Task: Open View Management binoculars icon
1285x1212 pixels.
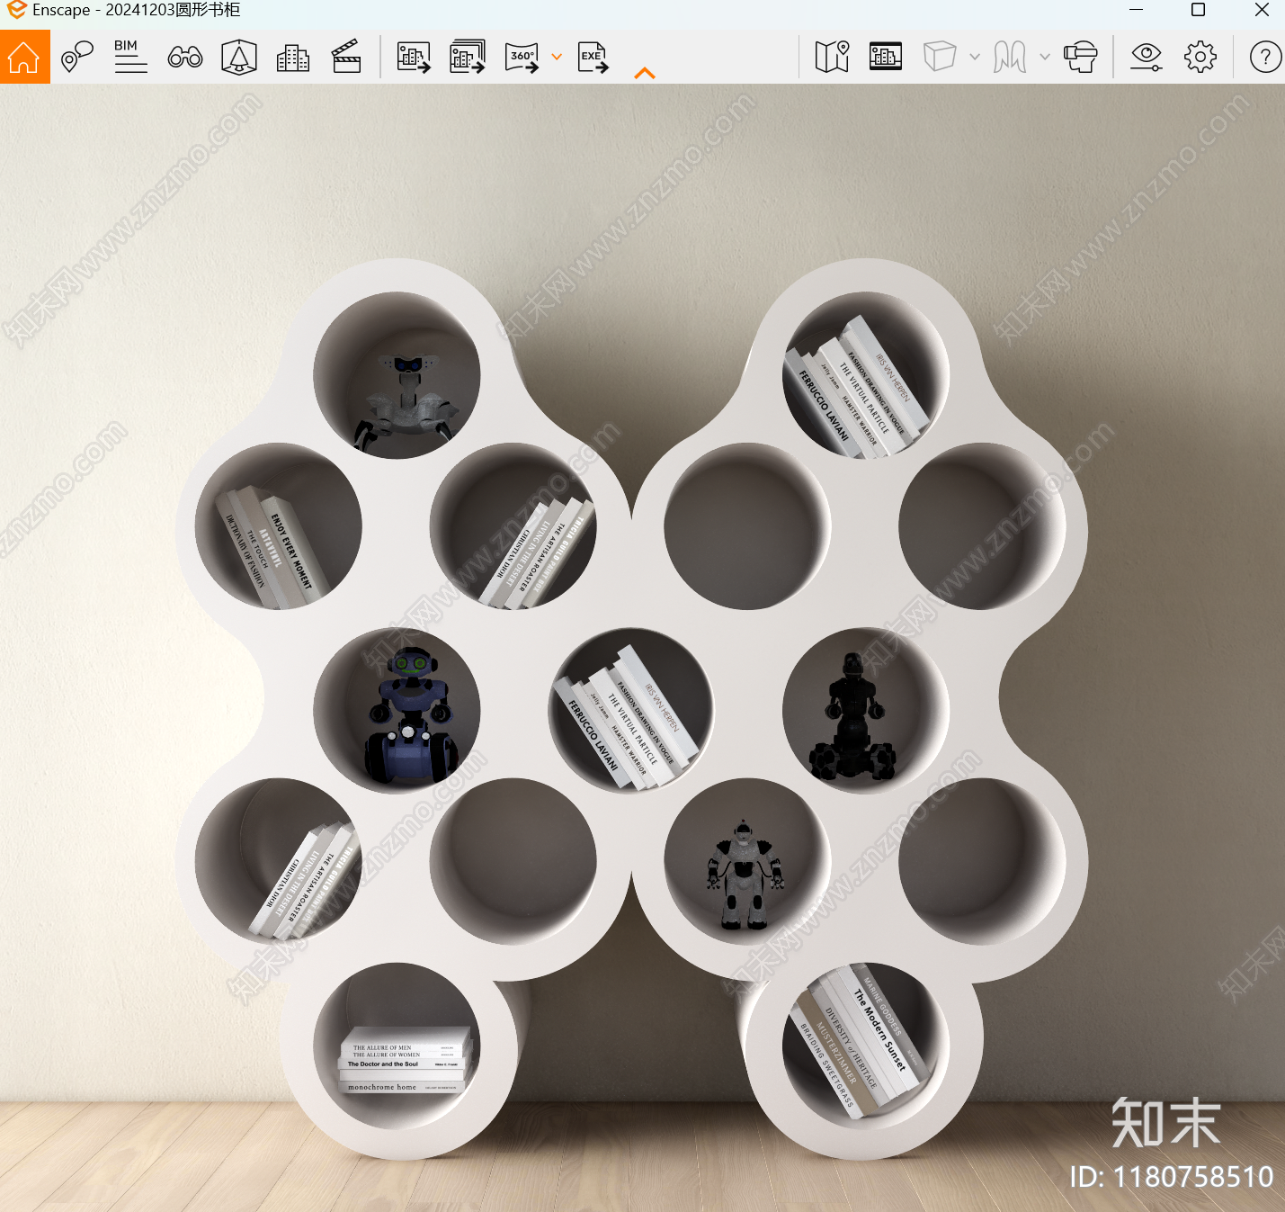Action: tap(185, 58)
